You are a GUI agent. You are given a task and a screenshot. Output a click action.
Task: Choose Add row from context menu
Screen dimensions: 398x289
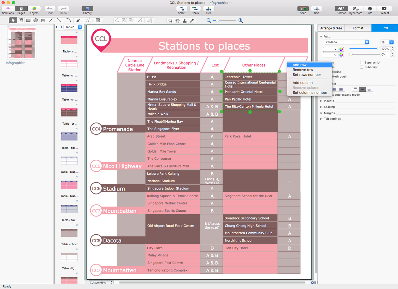[310, 65]
